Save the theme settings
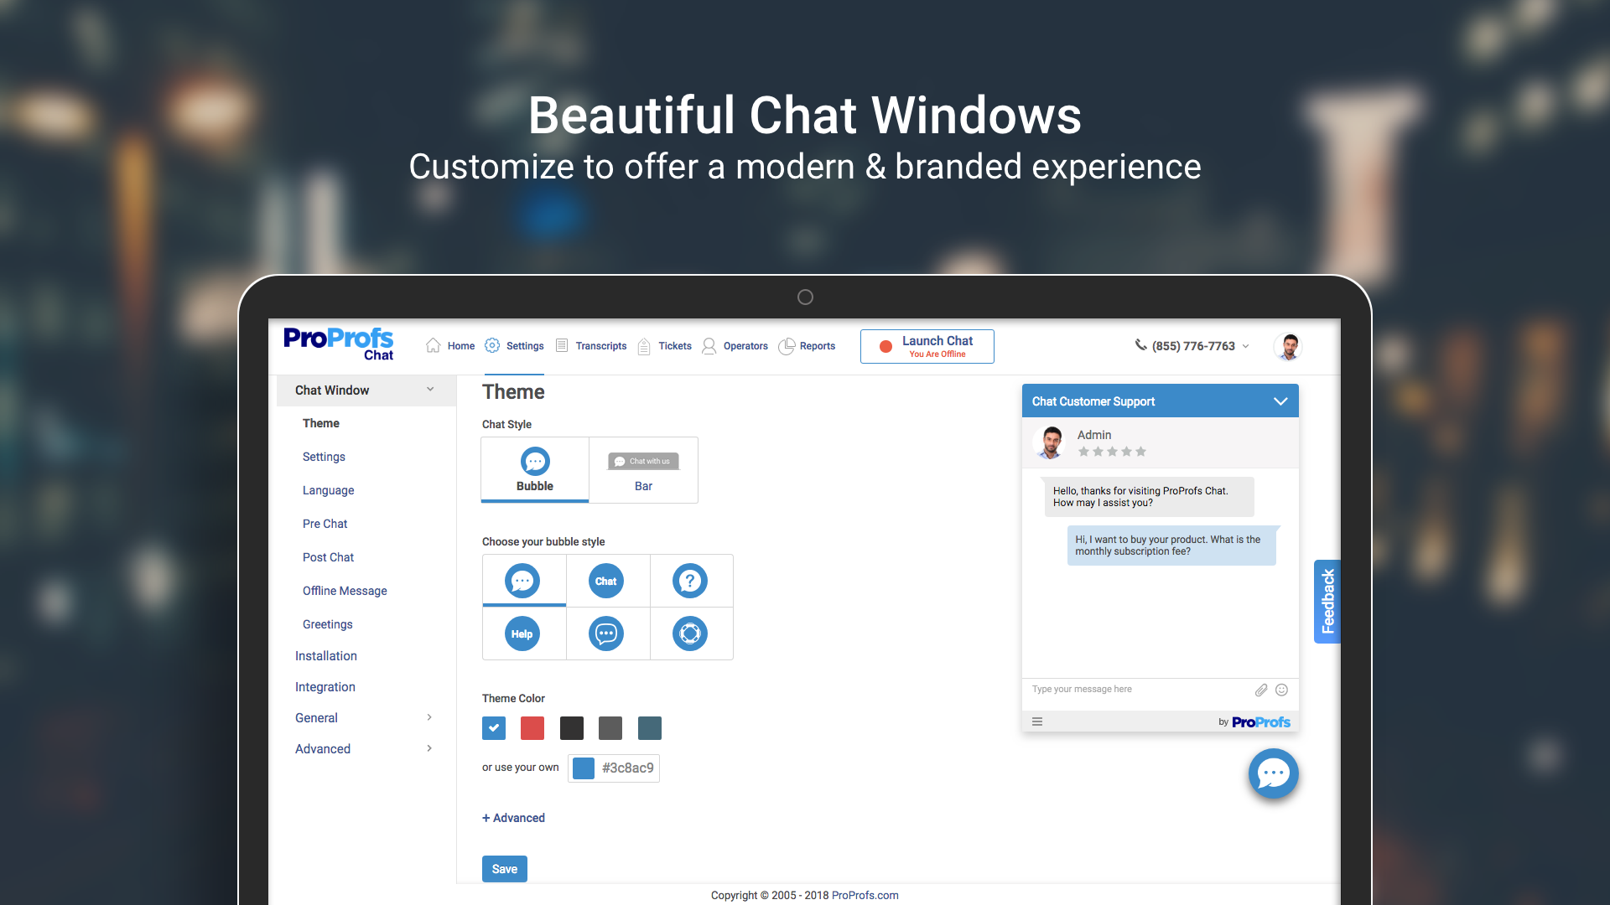The image size is (1610, 905). tap(504, 868)
